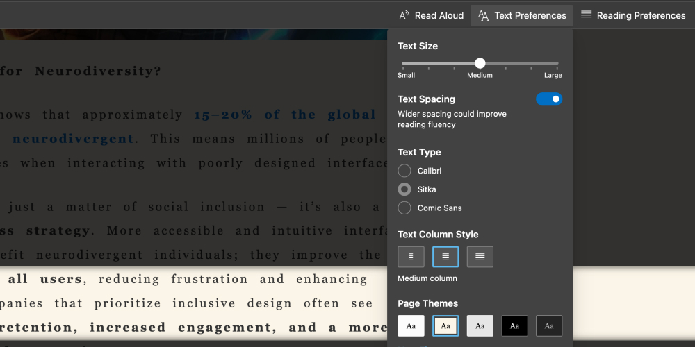Apply the white page theme
The image size is (695, 347).
411,325
